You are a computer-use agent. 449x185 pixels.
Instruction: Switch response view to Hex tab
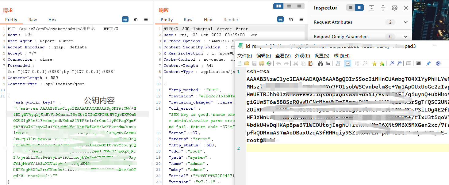(208, 20)
